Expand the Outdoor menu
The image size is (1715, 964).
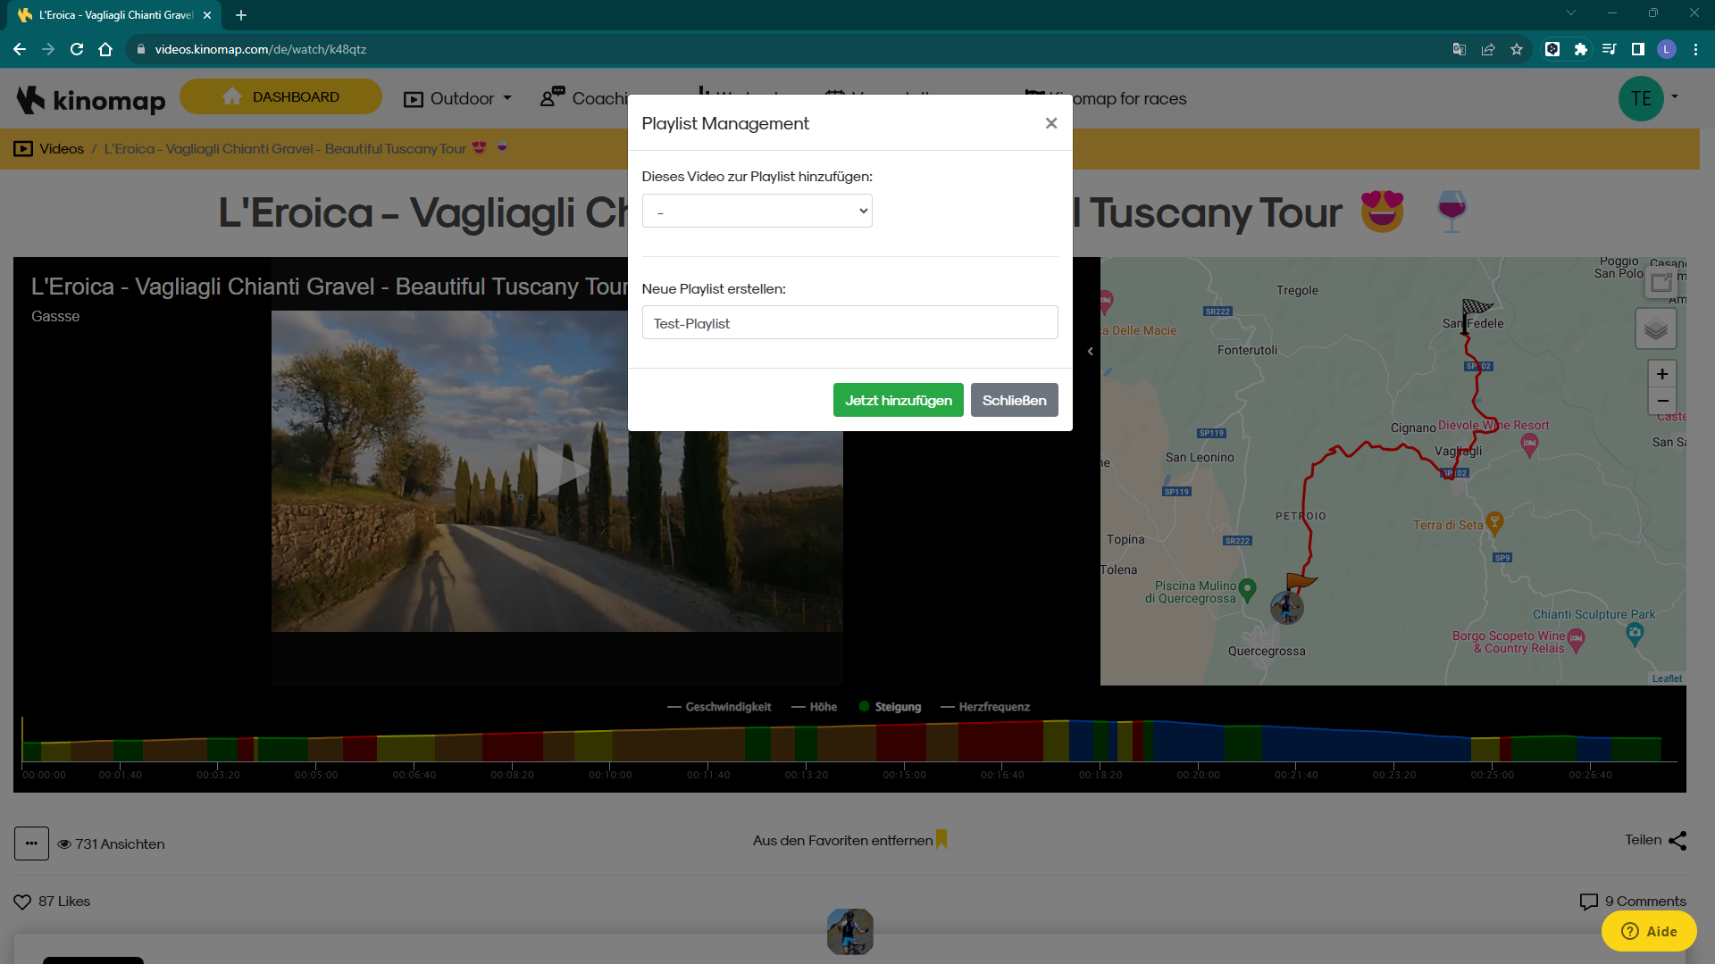pos(457,99)
